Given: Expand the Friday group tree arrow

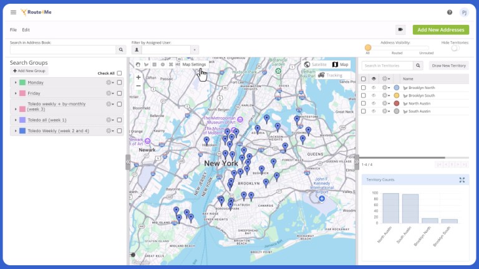Looking at the screenshot, I should point(16,93).
